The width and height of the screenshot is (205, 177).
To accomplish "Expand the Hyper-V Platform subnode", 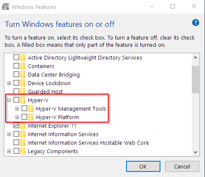I will (x=17, y=117).
